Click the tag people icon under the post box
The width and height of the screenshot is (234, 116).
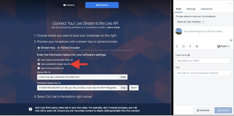tap(177, 46)
